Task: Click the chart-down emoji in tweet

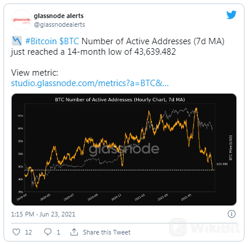Action: tap(17, 41)
